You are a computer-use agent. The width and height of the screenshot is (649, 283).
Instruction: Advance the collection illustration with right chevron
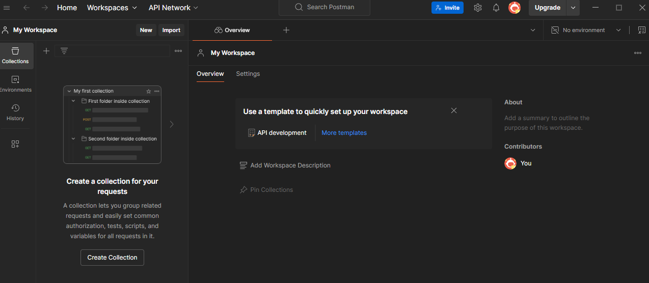coord(172,124)
